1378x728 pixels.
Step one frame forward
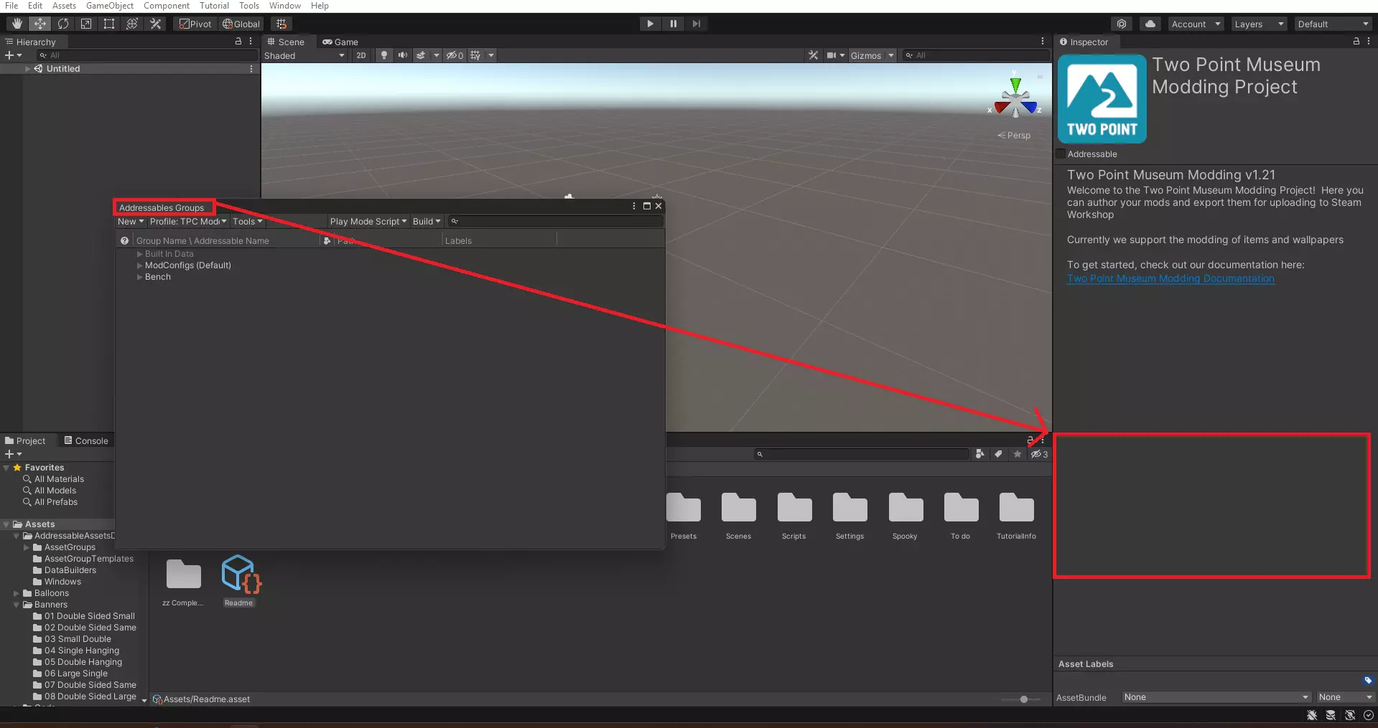(696, 24)
